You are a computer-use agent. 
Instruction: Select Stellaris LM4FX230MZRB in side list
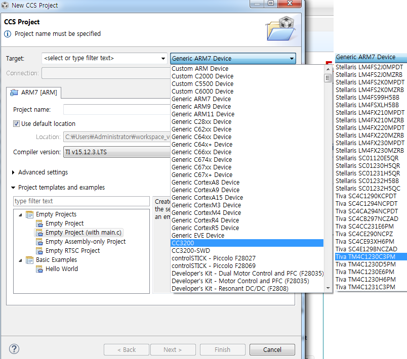[370, 151]
